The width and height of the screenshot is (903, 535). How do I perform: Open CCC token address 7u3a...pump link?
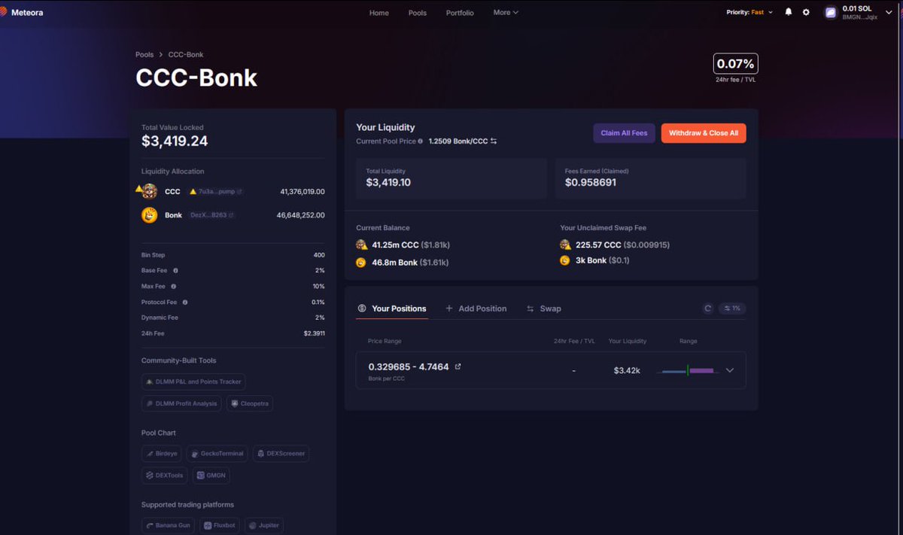click(216, 192)
